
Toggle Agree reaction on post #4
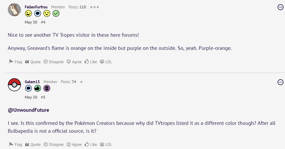pos(74,62)
